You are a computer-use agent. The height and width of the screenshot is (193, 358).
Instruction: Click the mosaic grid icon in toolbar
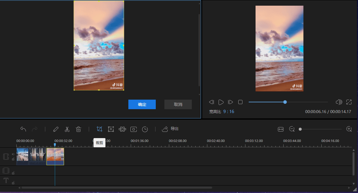point(122,129)
